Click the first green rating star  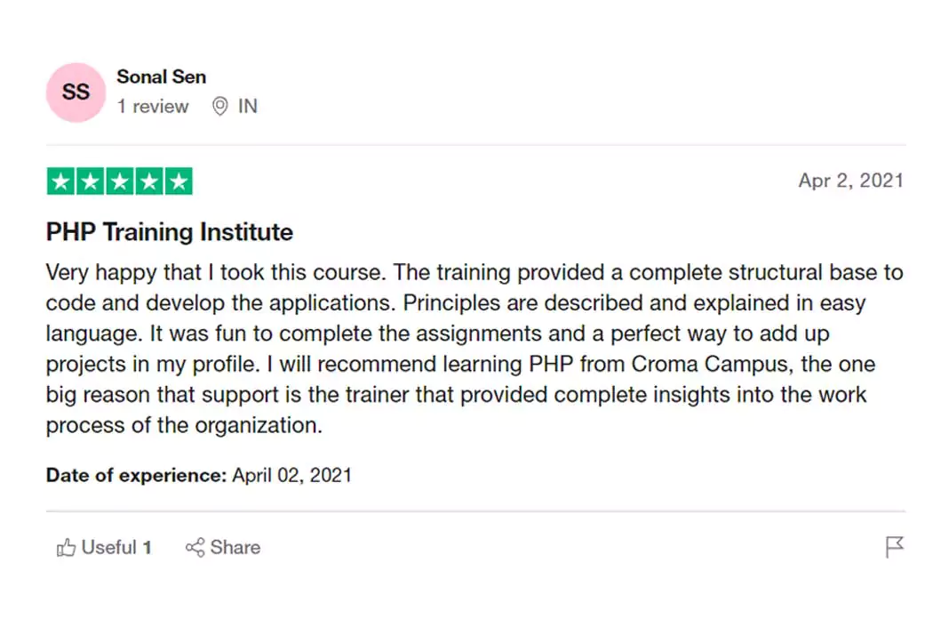click(61, 181)
